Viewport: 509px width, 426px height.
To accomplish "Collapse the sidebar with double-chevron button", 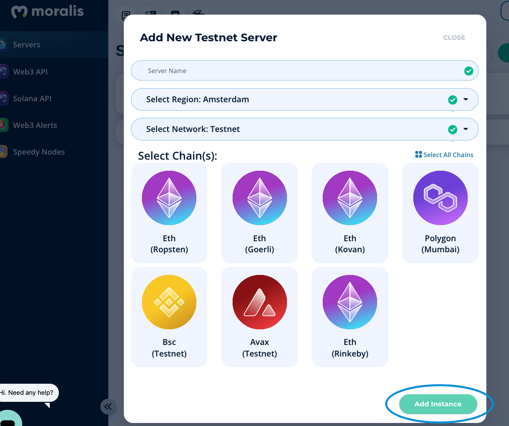I will 108,406.
